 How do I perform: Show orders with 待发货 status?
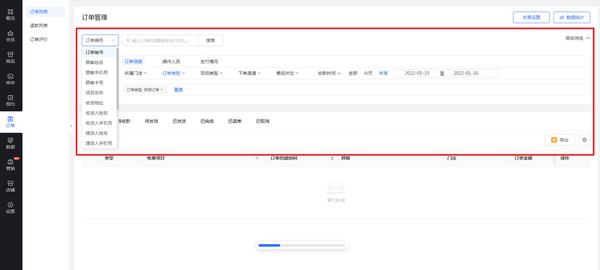point(151,121)
